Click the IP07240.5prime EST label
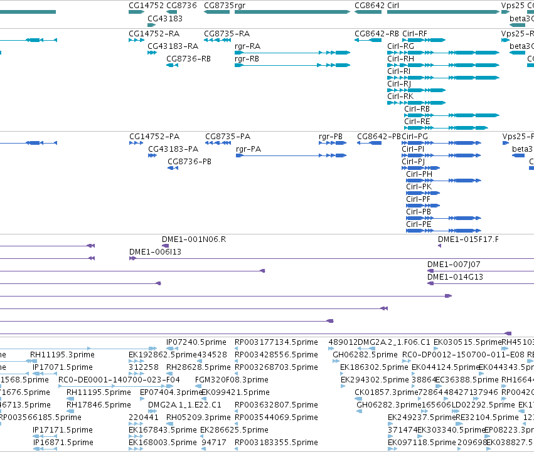The width and height of the screenshot is (534, 452). [196, 342]
